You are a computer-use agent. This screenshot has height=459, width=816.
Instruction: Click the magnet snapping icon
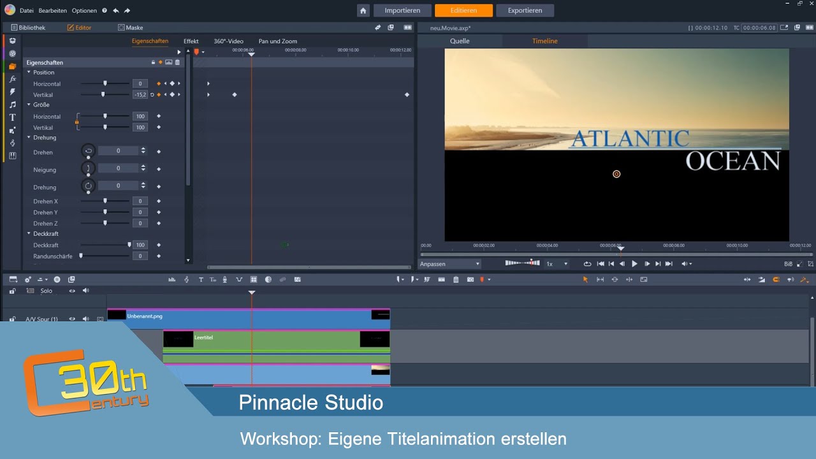tap(776, 279)
